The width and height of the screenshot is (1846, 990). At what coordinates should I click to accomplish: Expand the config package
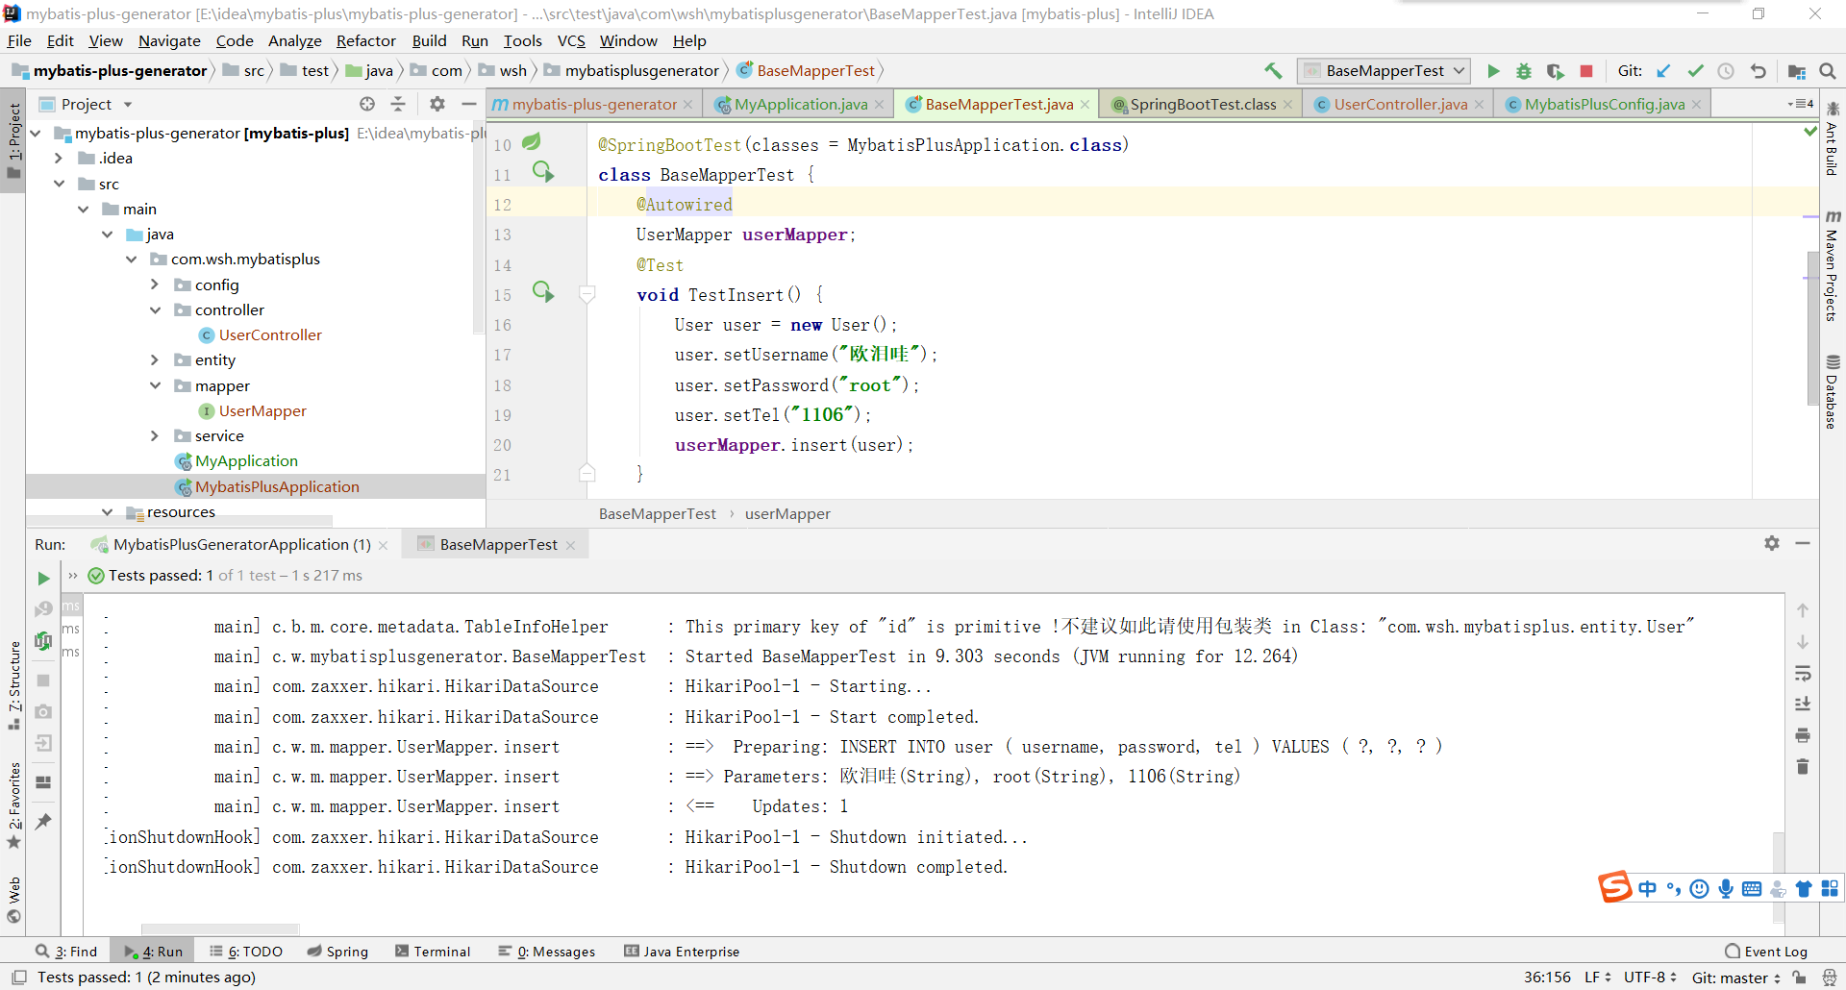click(155, 285)
